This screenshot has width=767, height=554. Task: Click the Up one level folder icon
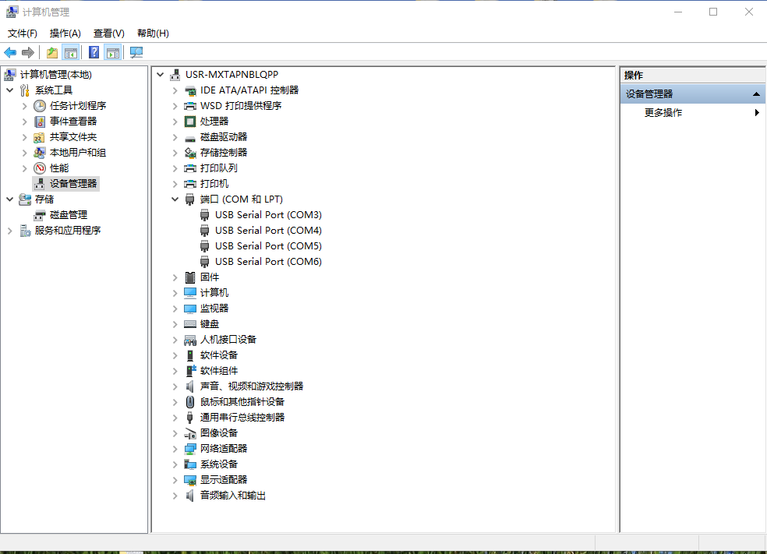coord(52,52)
